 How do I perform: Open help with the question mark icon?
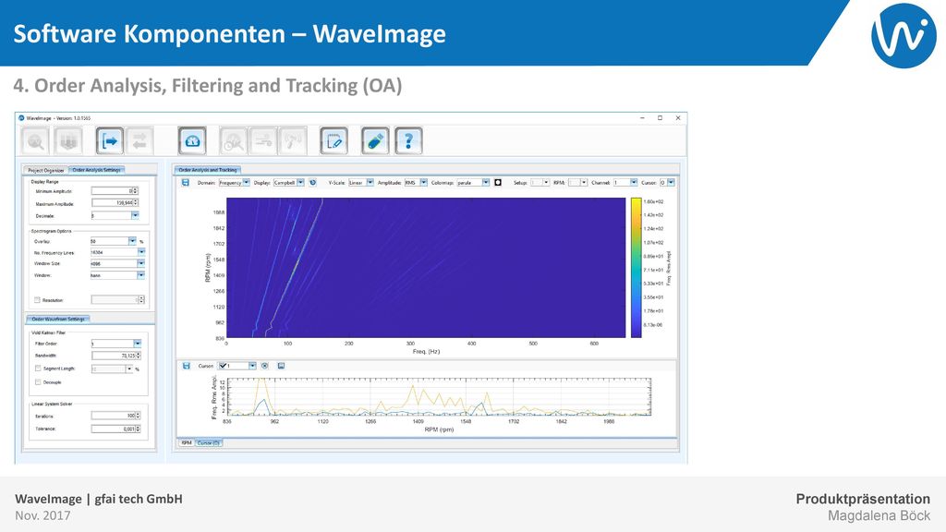pos(408,141)
